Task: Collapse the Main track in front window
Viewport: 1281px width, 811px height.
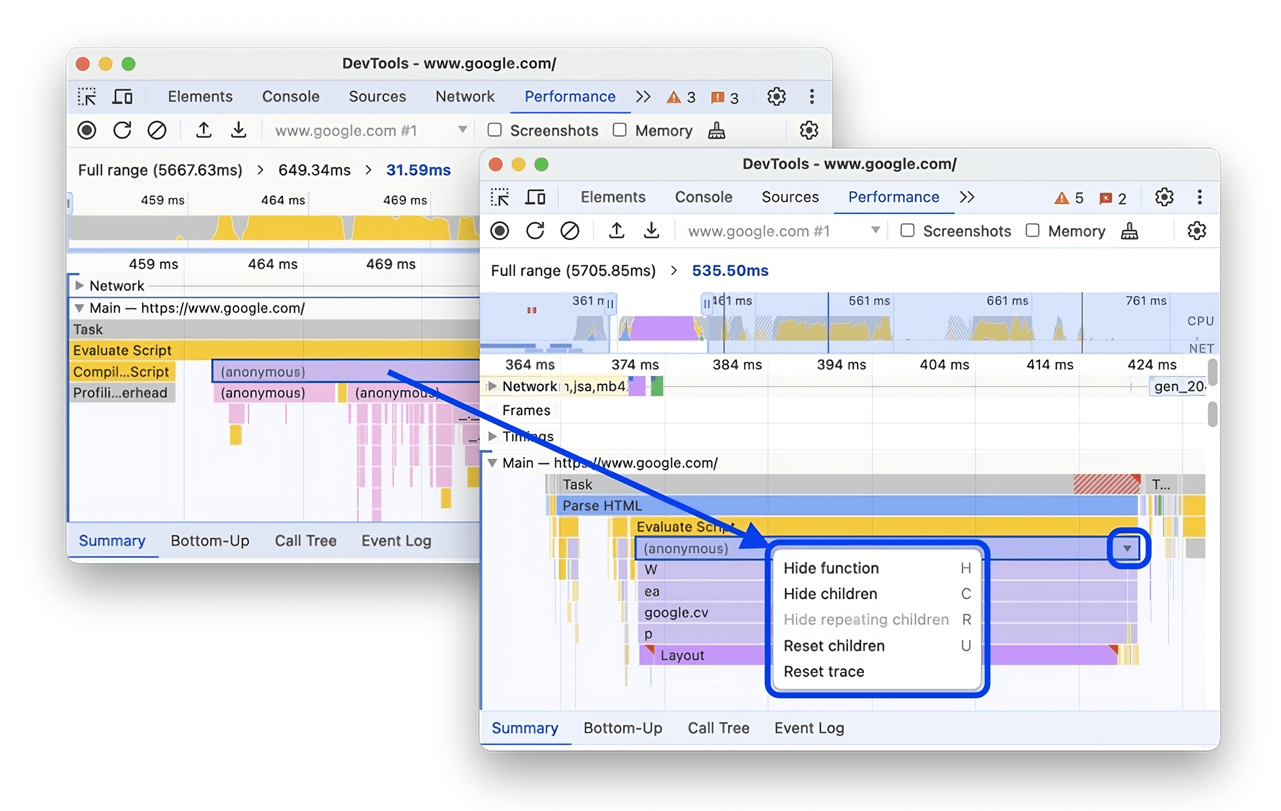Action: coord(493,463)
